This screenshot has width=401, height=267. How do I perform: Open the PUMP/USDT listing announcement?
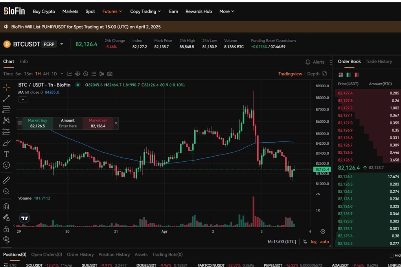click(86, 27)
